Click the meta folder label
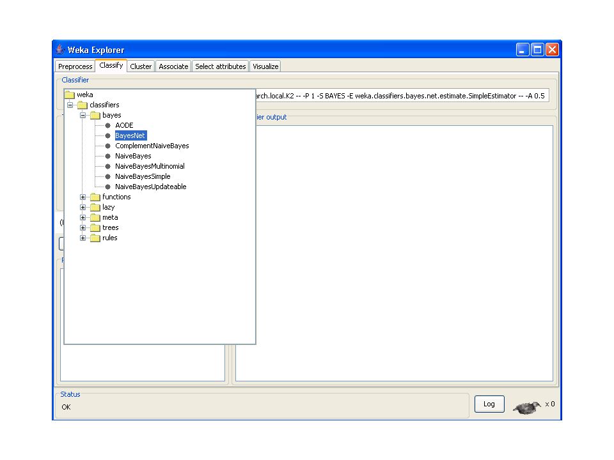Screen dimensions: 614x460 point(110,217)
